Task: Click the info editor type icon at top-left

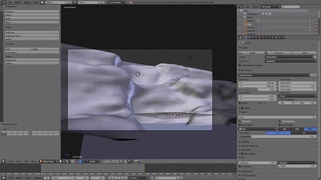Action: point(4,2)
